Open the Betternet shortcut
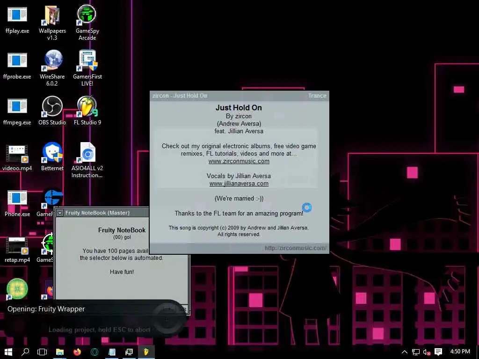 pos(52,157)
